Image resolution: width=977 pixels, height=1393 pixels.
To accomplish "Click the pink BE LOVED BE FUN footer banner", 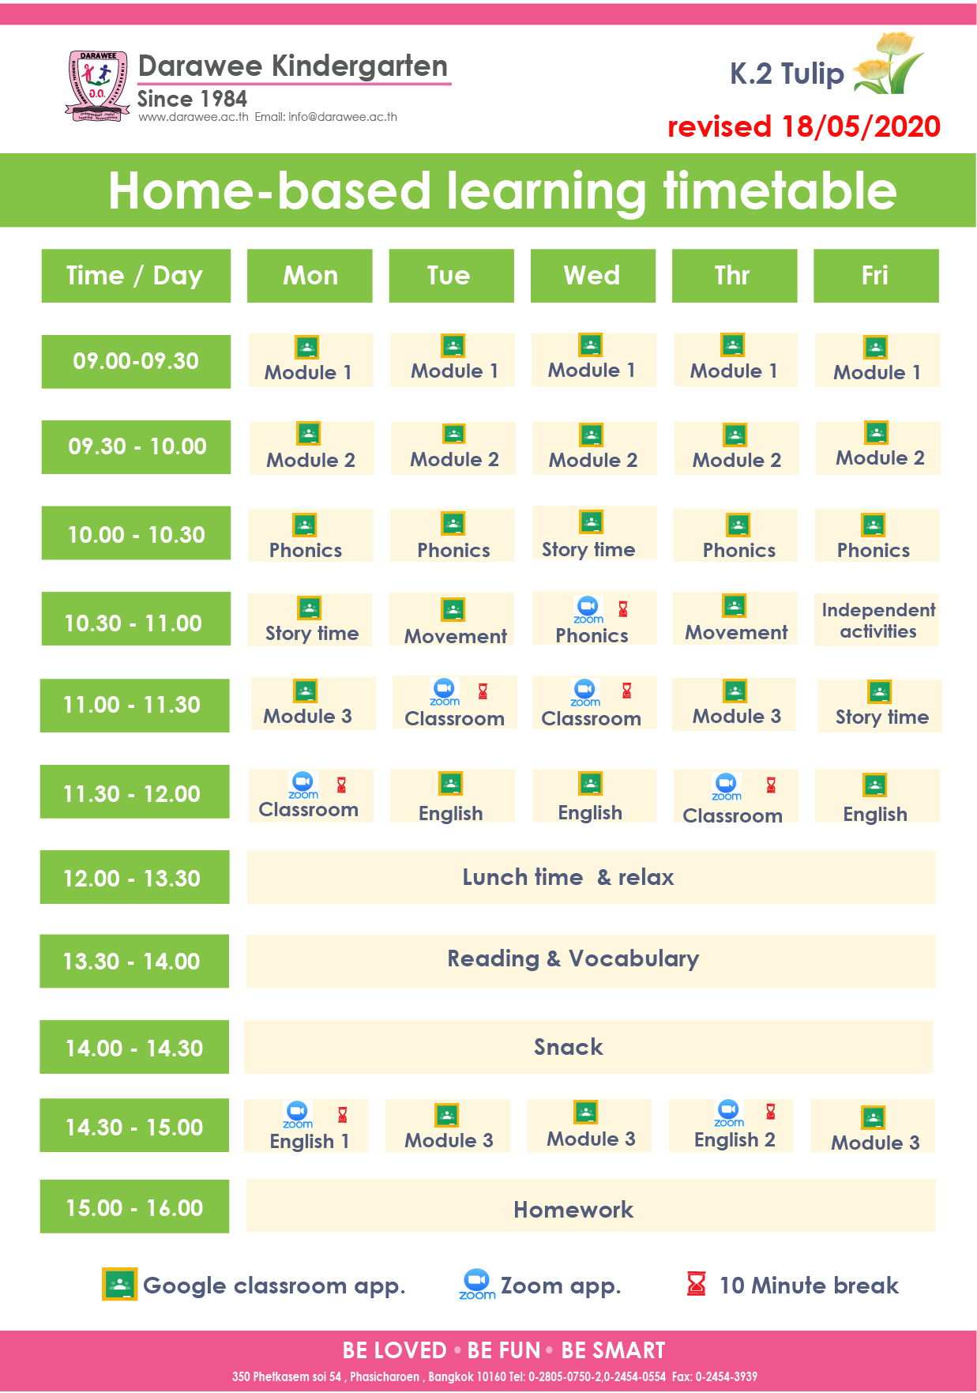I will [488, 1361].
